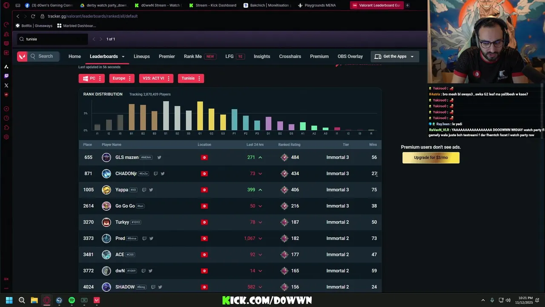Open OBS Overlay nav item
This screenshot has width=545, height=307.
(x=350, y=56)
